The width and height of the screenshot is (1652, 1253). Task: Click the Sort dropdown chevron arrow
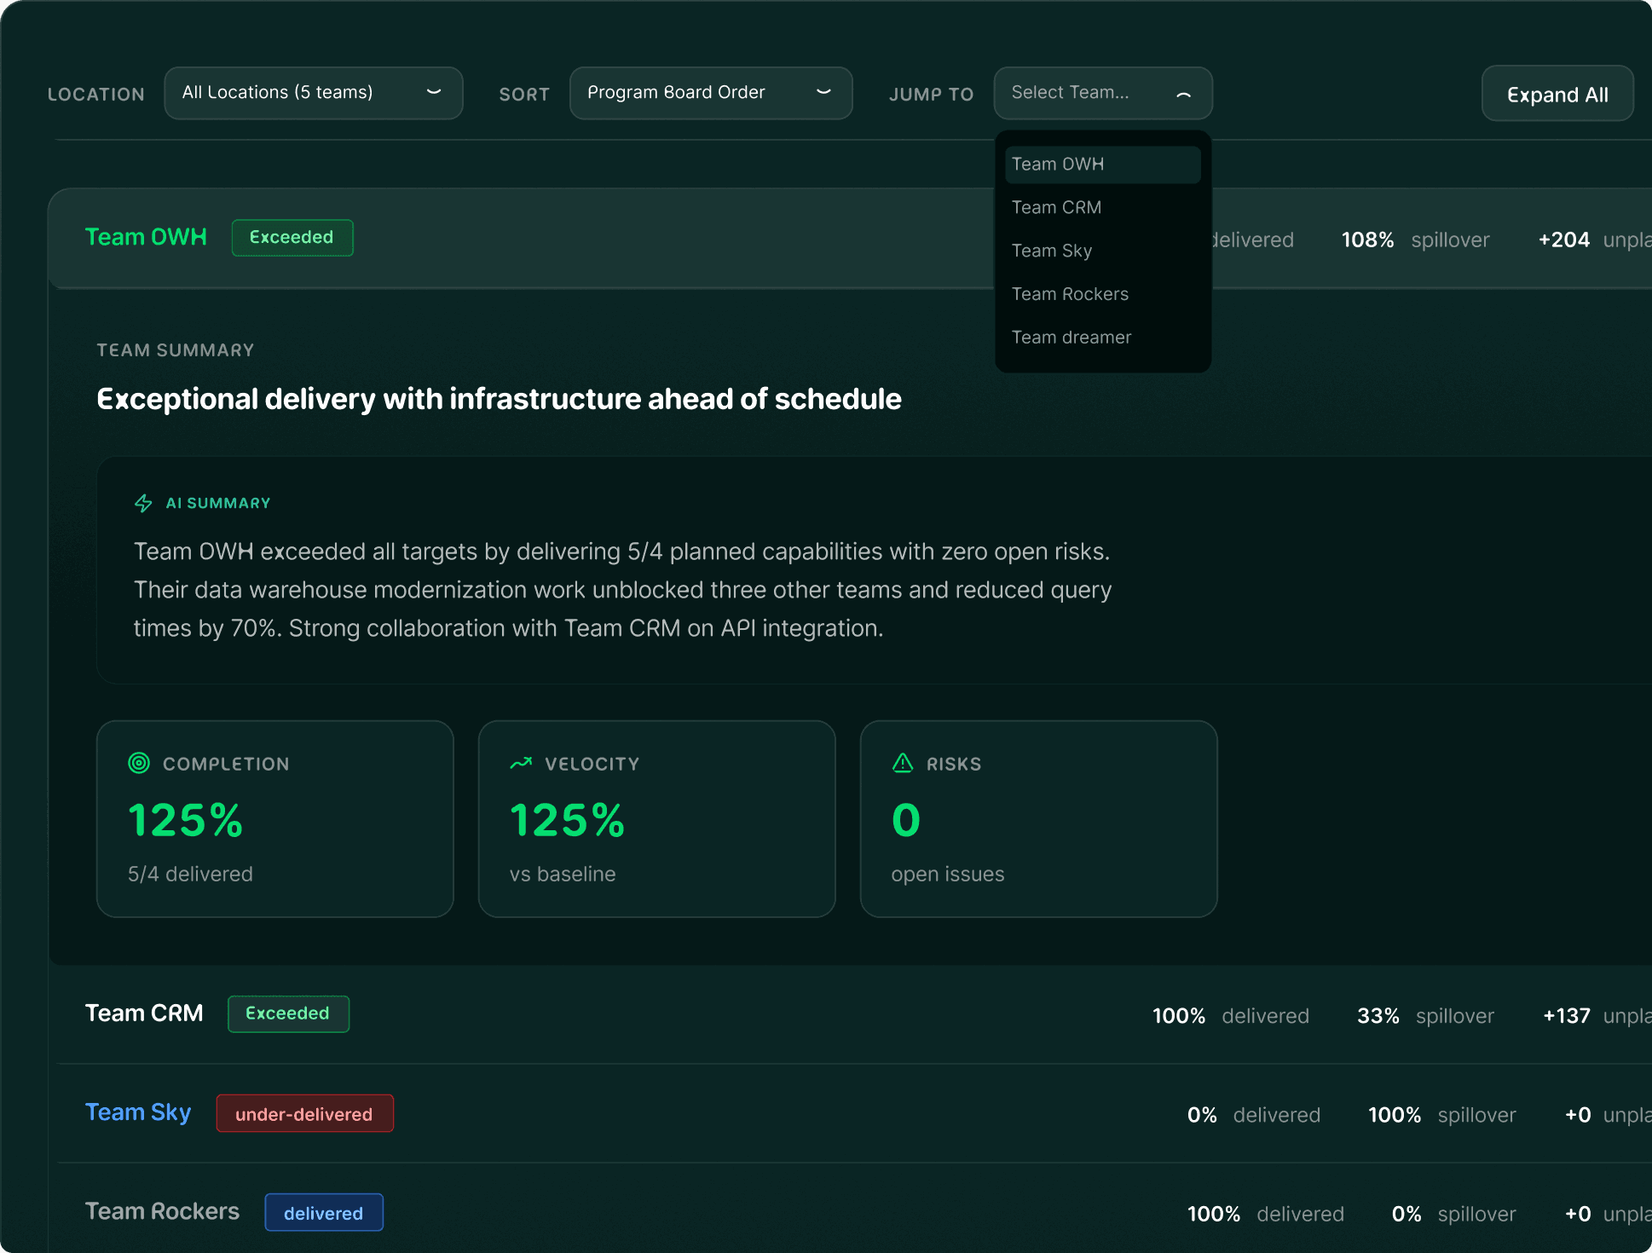[x=823, y=92]
